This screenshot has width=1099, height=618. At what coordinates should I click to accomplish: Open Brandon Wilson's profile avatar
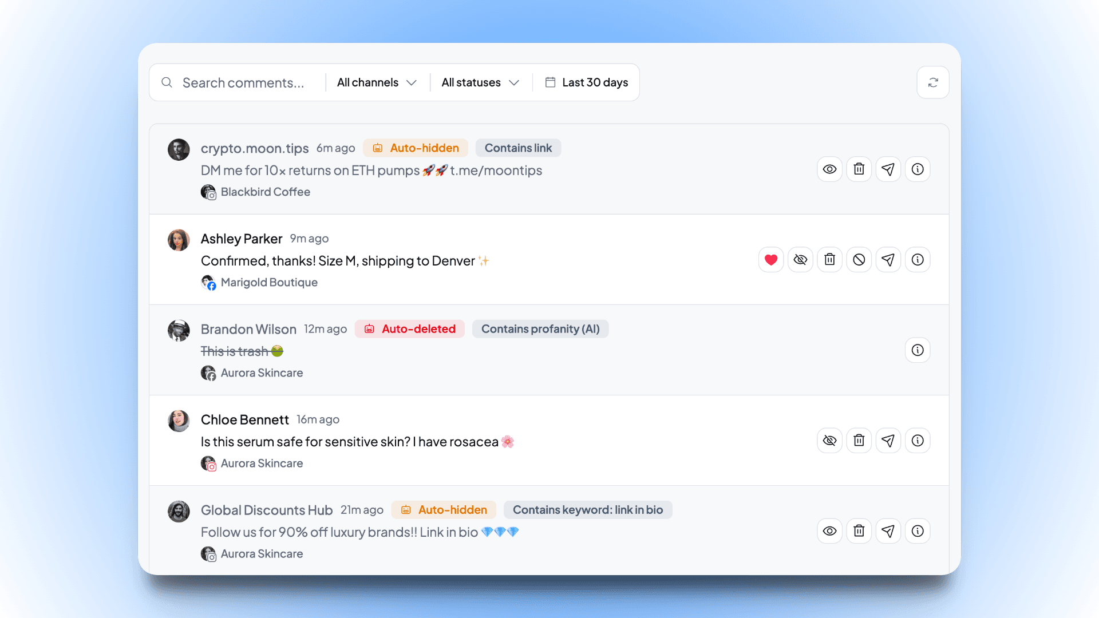click(x=179, y=330)
